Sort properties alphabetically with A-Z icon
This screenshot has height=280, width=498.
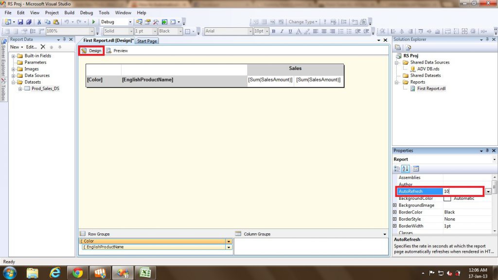click(406, 169)
